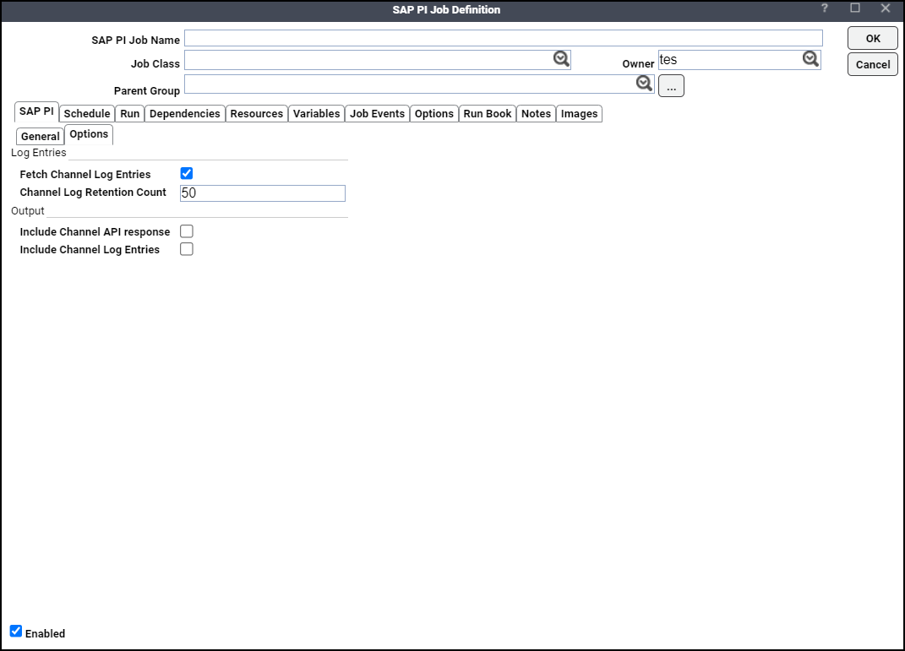Open the Variables tab
The width and height of the screenshot is (905, 651).
click(316, 114)
